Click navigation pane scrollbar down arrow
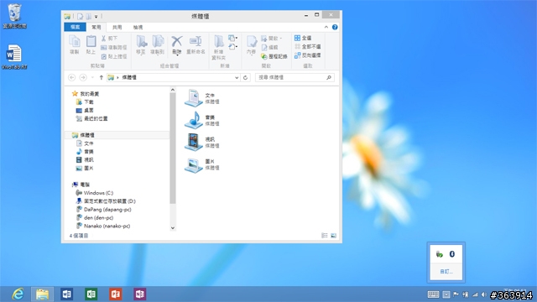The image size is (537, 302). [x=173, y=227]
